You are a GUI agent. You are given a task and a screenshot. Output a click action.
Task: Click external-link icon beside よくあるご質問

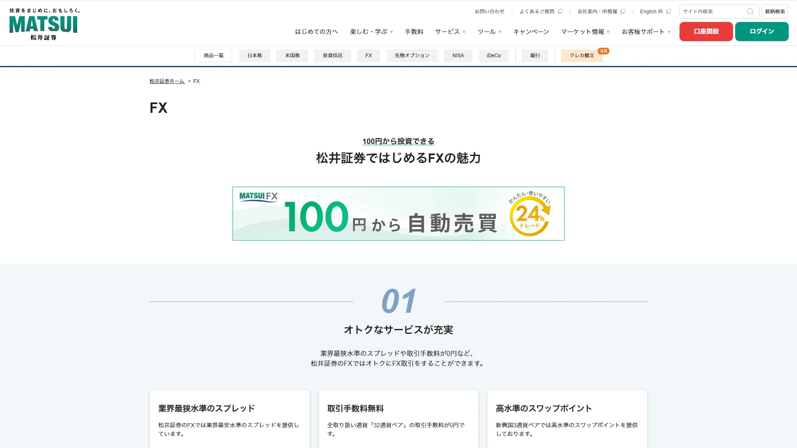pyautogui.click(x=560, y=12)
